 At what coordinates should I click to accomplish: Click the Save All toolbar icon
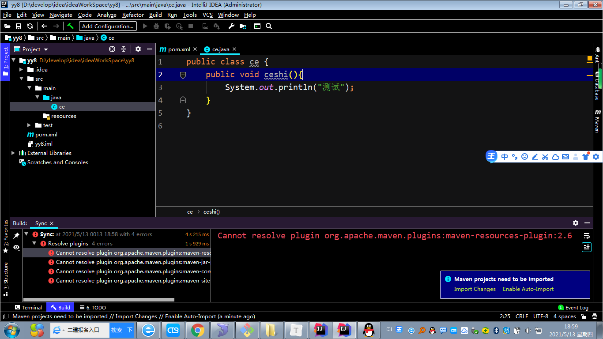pos(19,26)
